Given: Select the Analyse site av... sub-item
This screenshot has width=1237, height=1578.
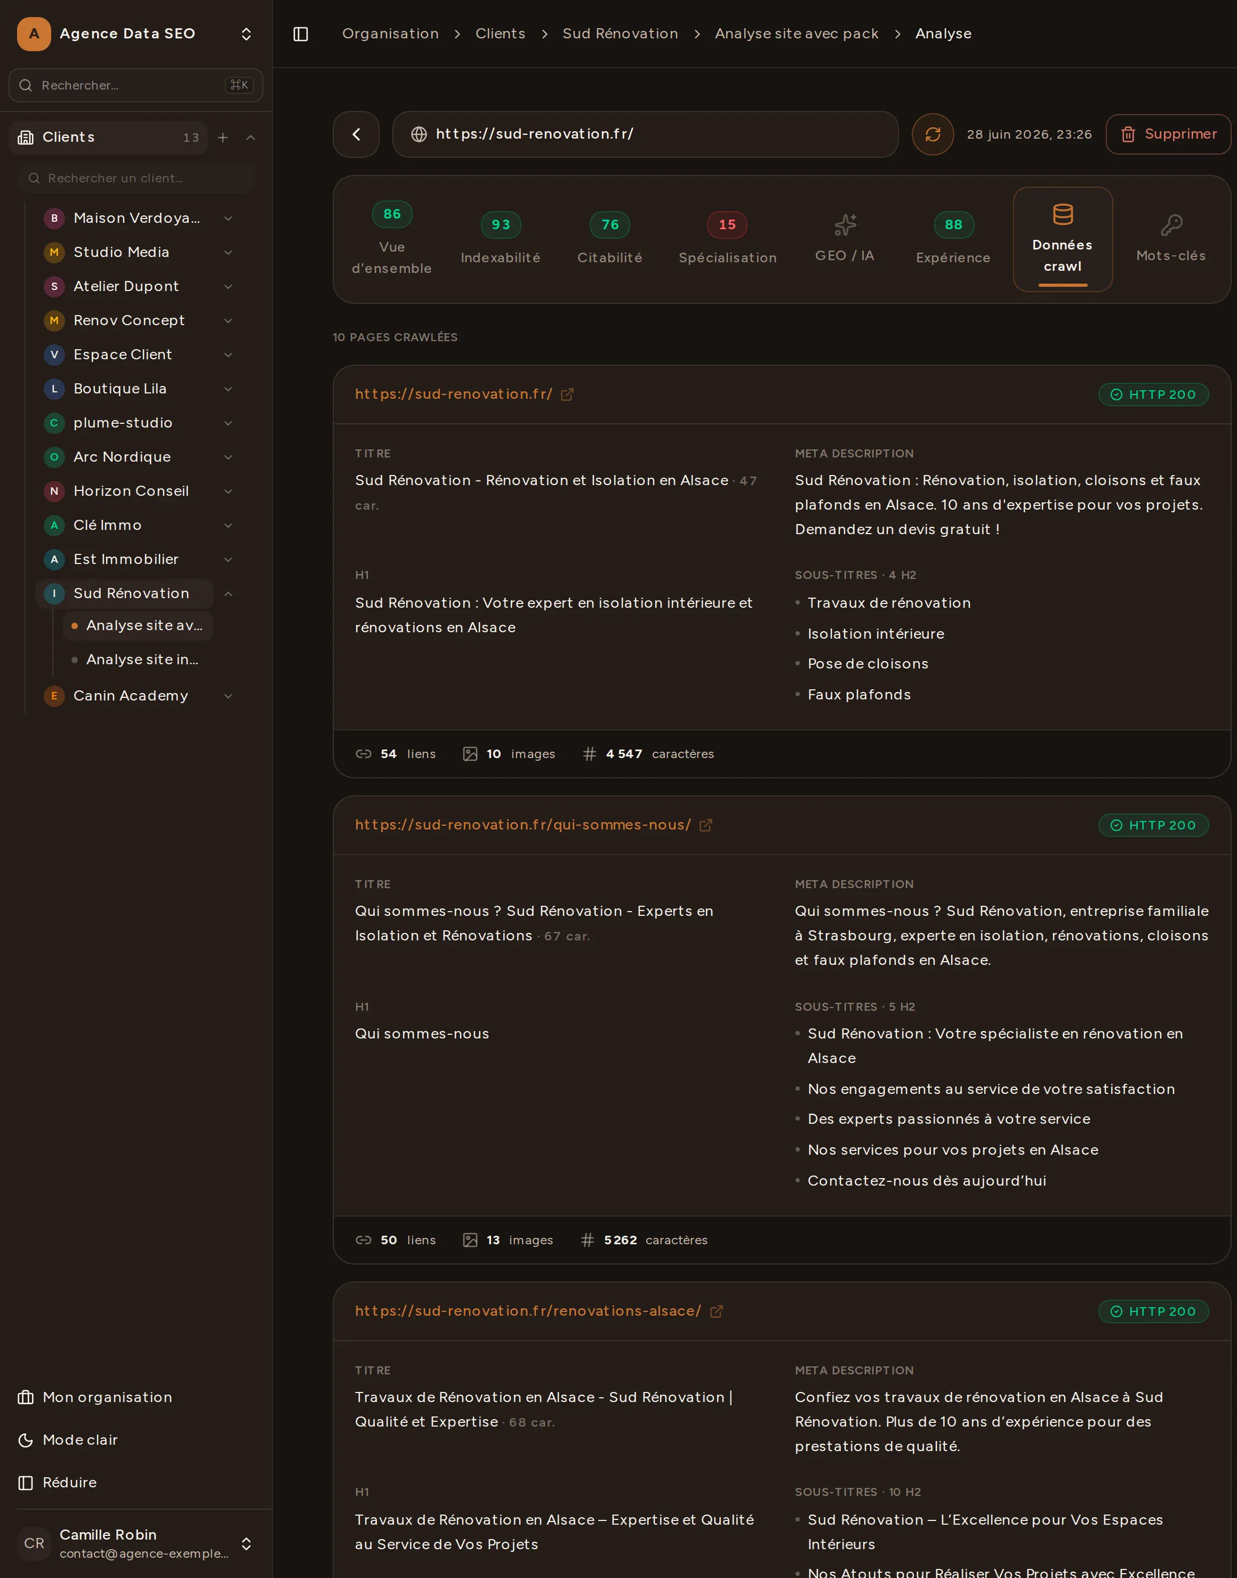Looking at the screenshot, I should [x=138, y=626].
